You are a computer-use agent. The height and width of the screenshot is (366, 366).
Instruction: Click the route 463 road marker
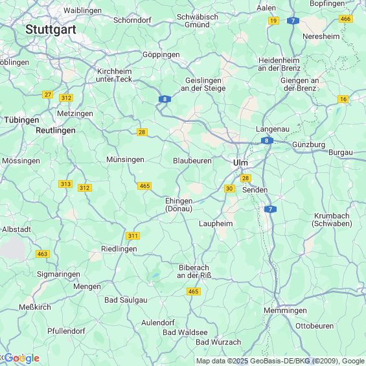tap(43, 254)
